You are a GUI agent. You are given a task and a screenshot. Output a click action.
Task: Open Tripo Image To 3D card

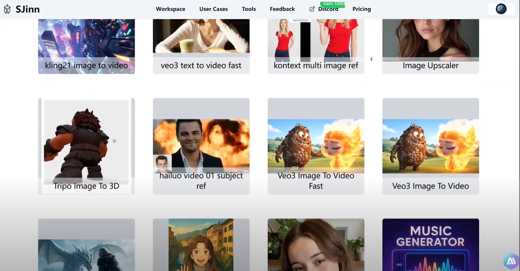86,146
